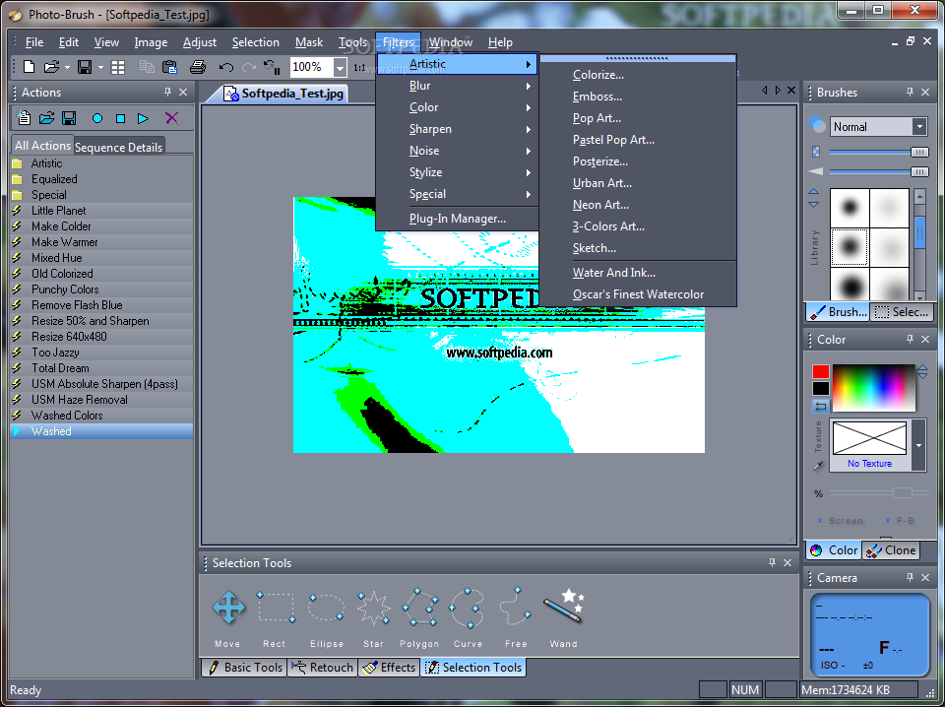
Task: Select the Ellipse selection tool
Action: pos(326,608)
